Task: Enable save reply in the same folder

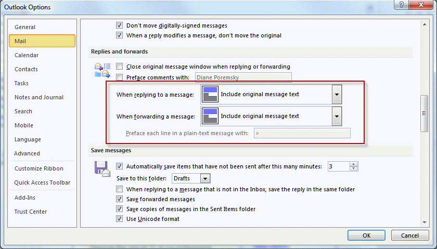Action: tap(119, 189)
